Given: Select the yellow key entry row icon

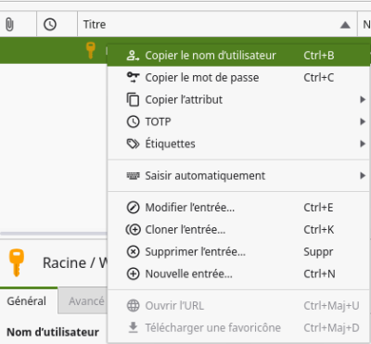Looking at the screenshot, I should tap(90, 50).
